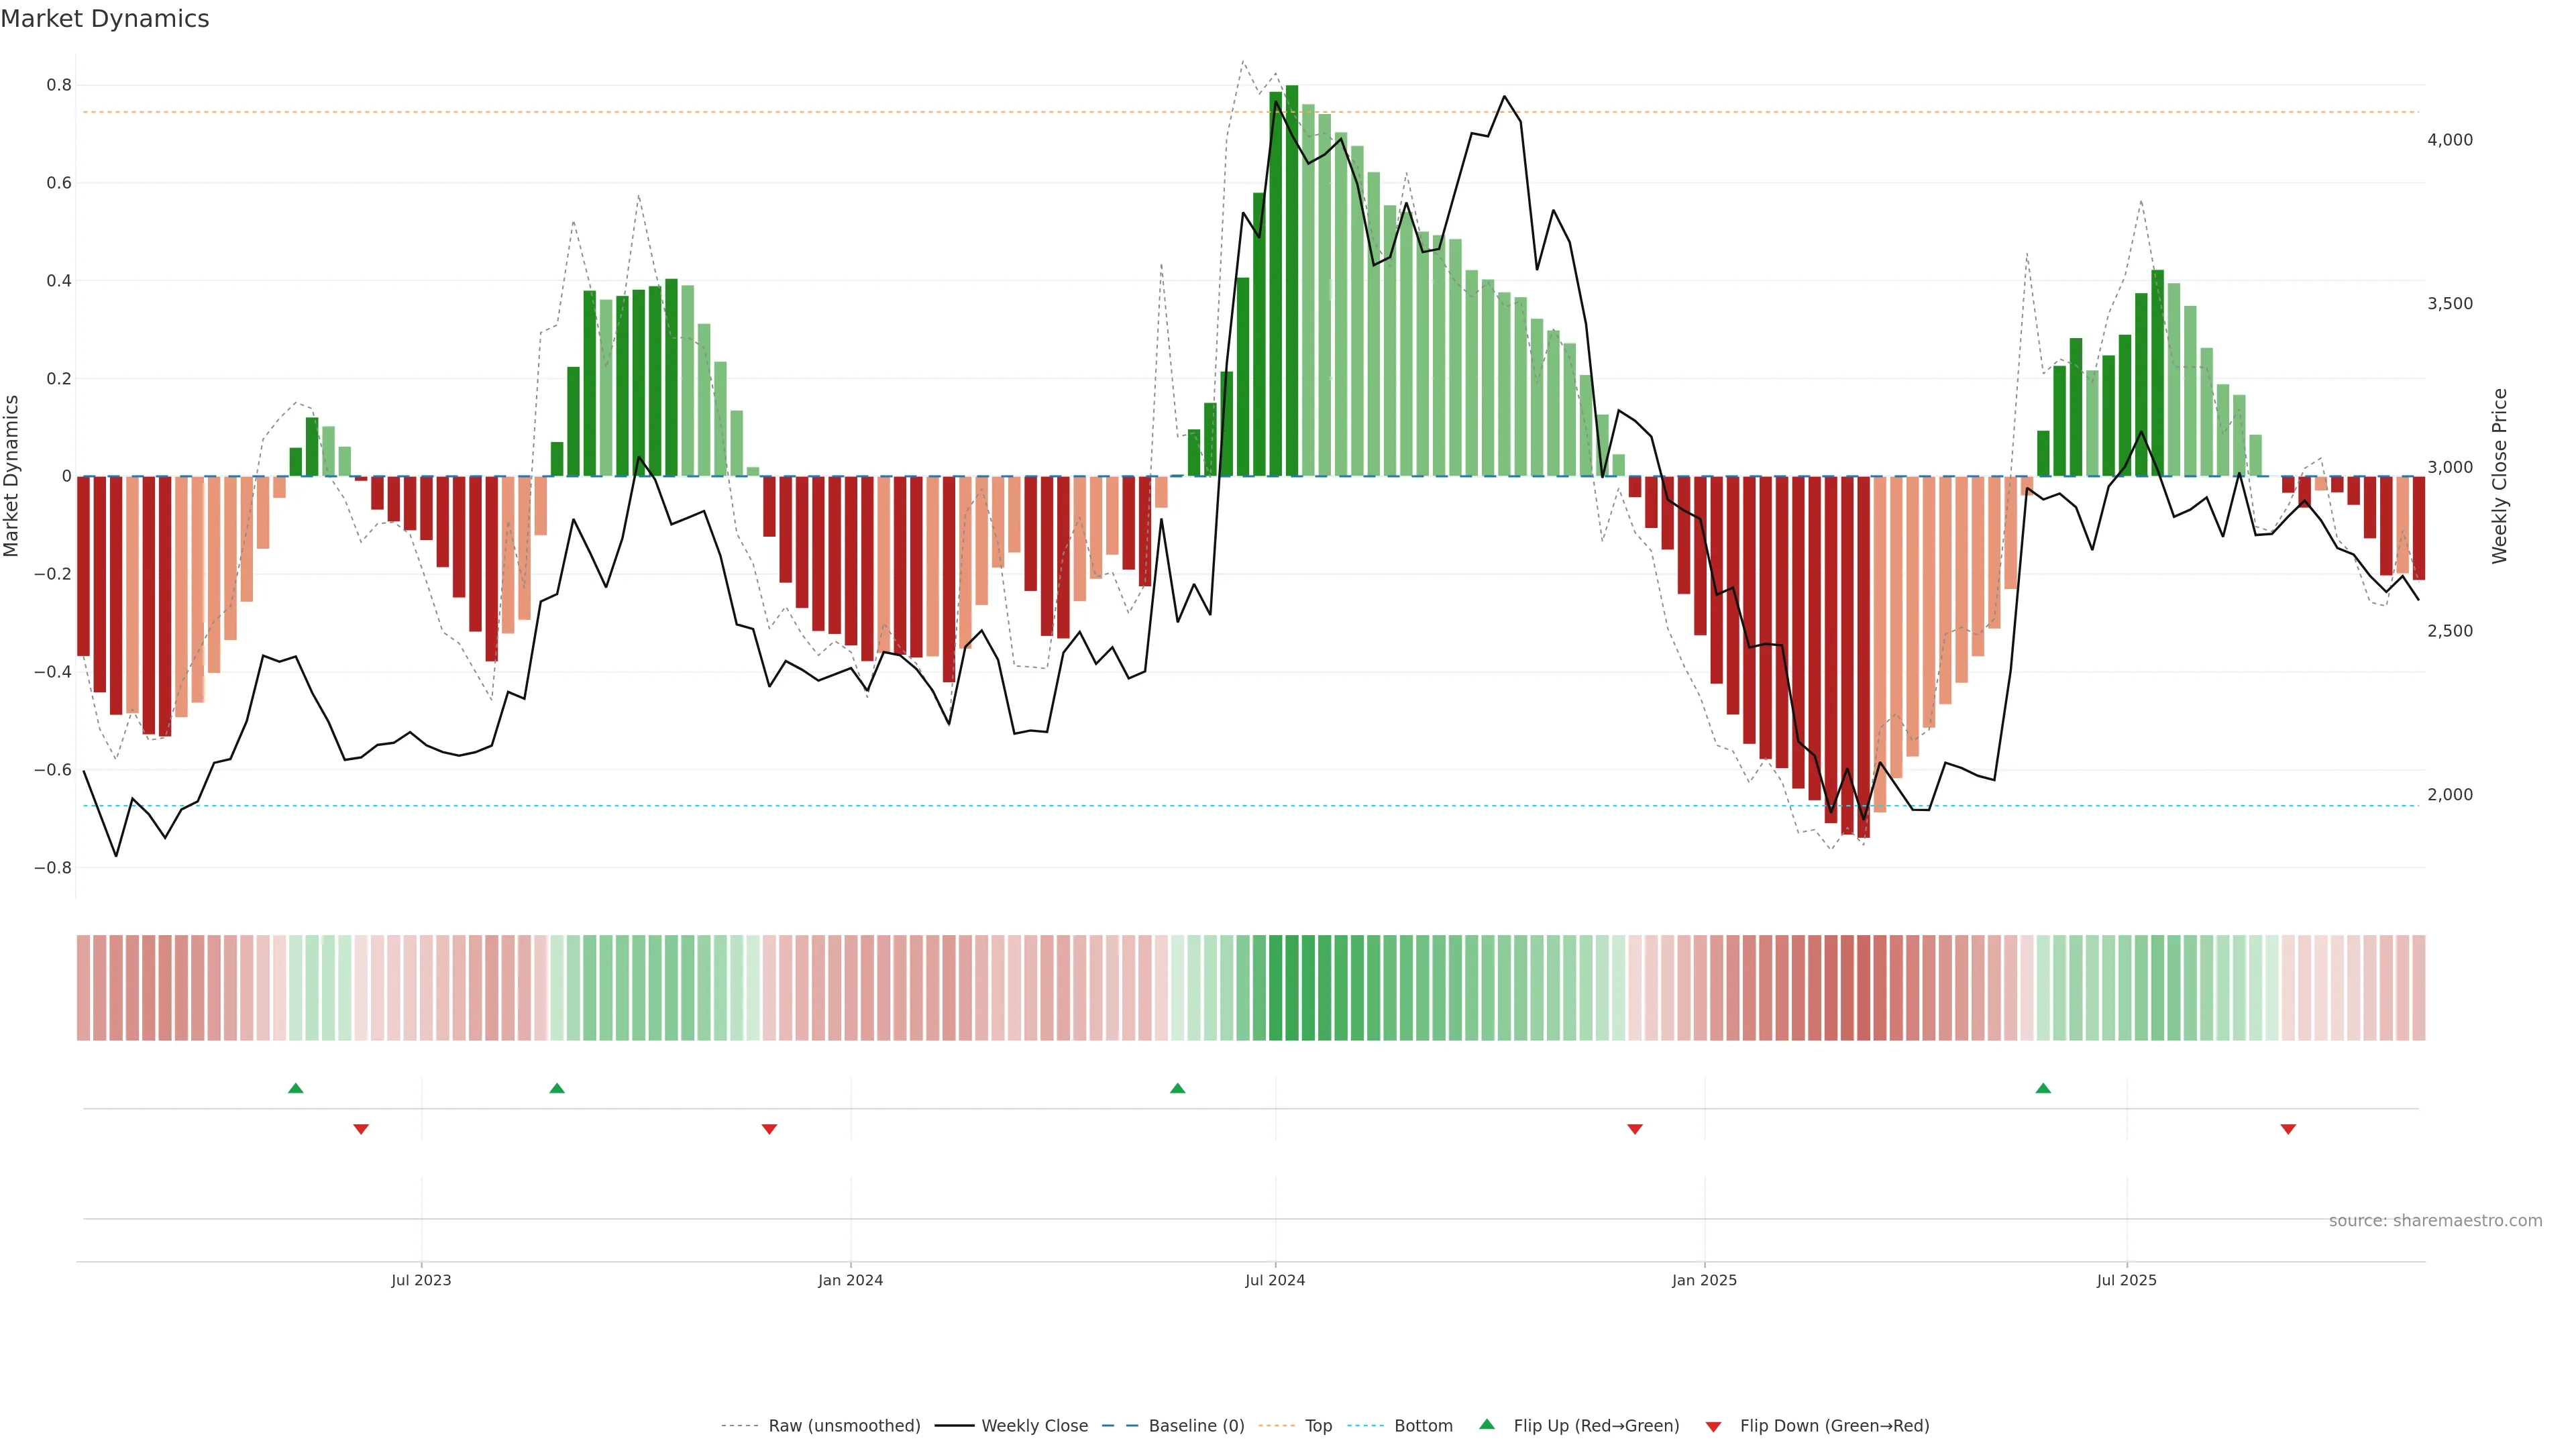Hide the Top threshold line via legend
The width and height of the screenshot is (2576, 1449).
pos(1318,1426)
